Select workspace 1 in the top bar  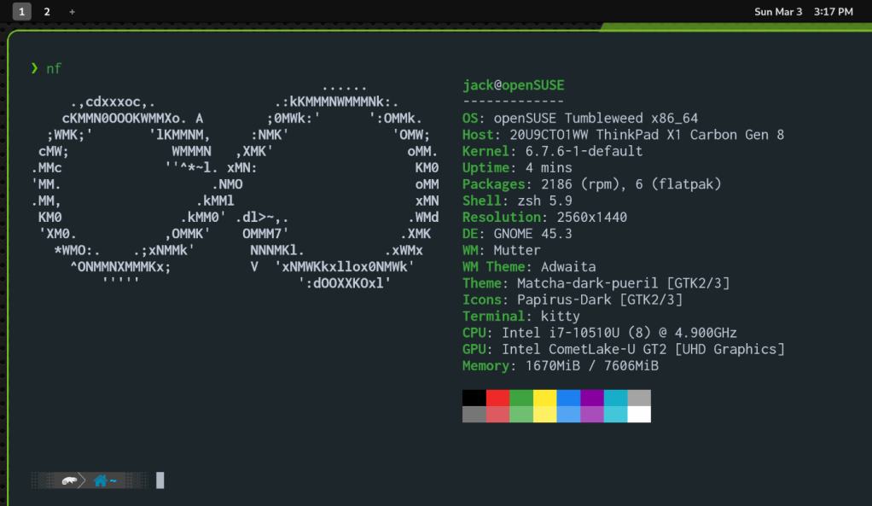pos(21,12)
